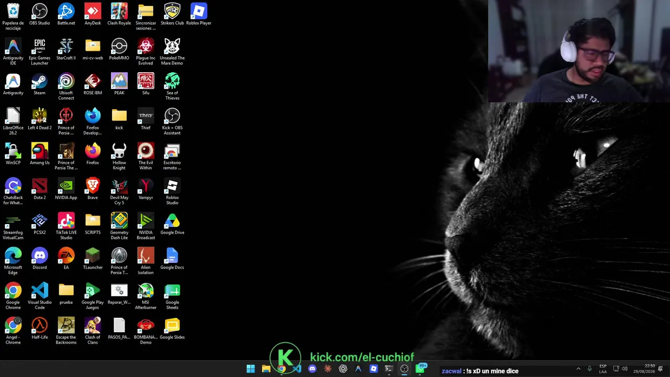Open the Sea of Thieves shortcut
This screenshot has width=670, height=377.
(172, 87)
